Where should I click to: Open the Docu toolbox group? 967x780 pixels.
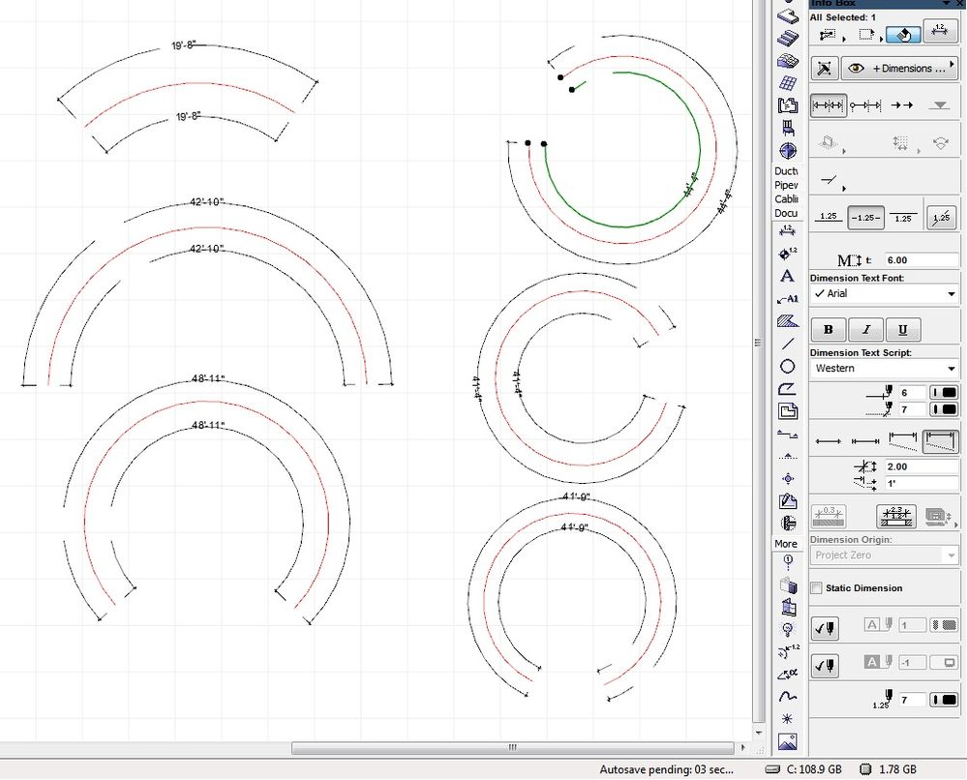786,213
